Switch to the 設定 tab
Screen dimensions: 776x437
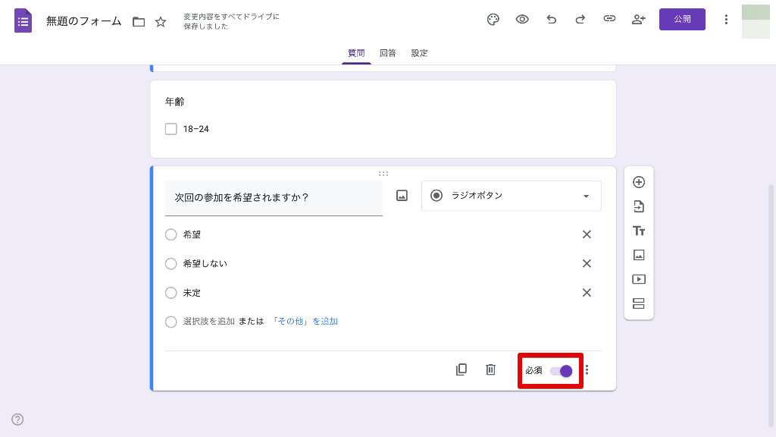coord(420,53)
